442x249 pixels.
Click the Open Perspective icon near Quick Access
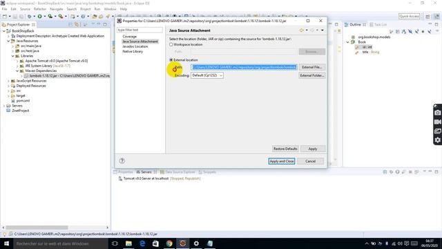(427, 17)
